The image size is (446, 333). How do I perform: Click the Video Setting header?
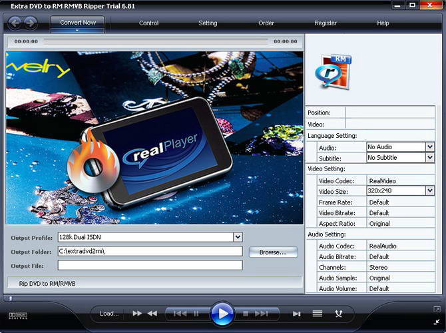[x=327, y=168]
